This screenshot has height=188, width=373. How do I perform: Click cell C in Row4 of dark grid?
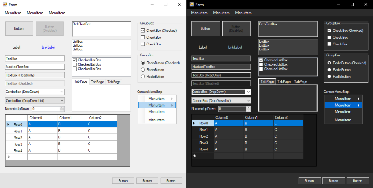click(288, 149)
